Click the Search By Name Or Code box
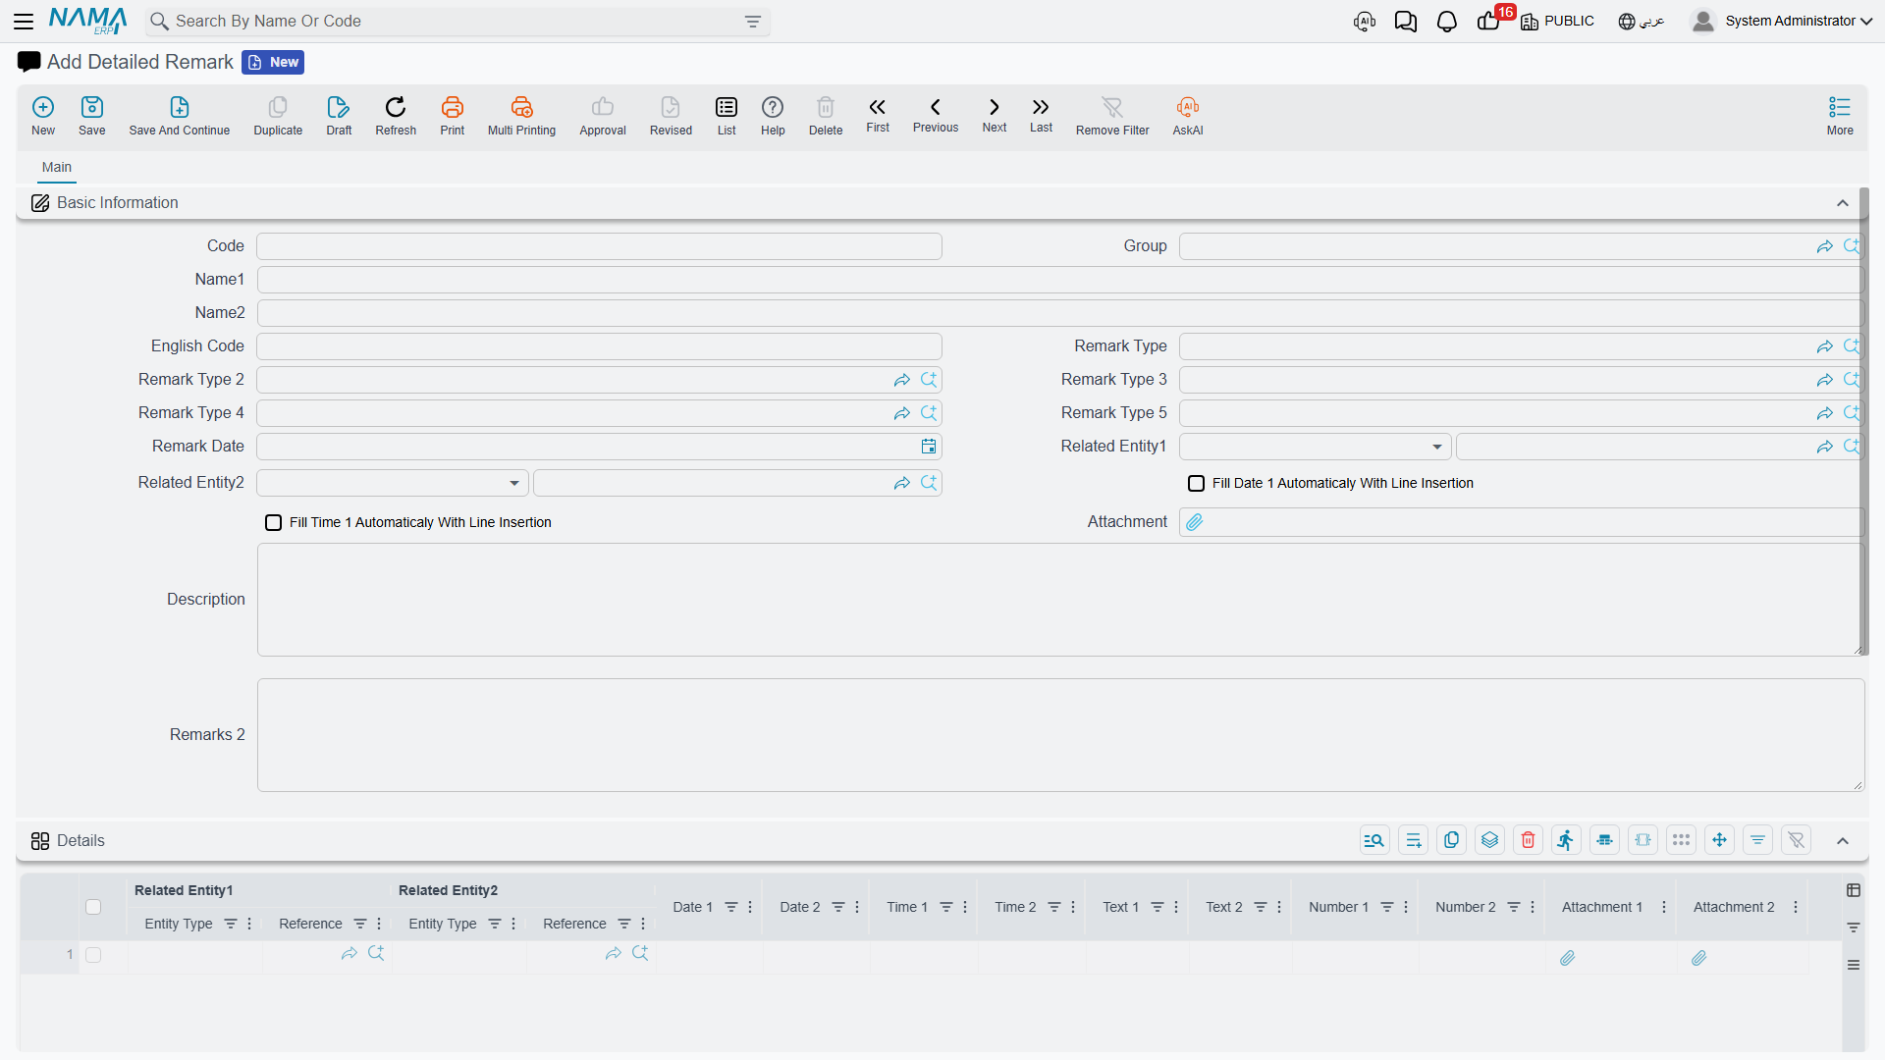This screenshot has height=1060, width=1885. [x=457, y=22]
